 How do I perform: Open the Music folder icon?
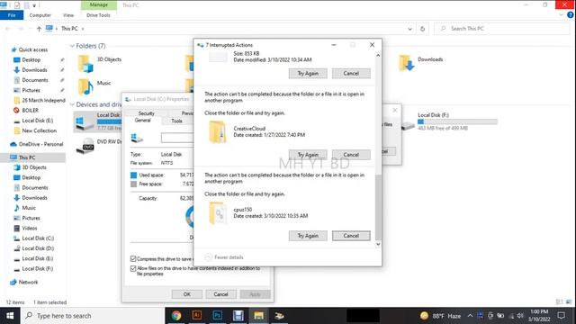coord(85,86)
